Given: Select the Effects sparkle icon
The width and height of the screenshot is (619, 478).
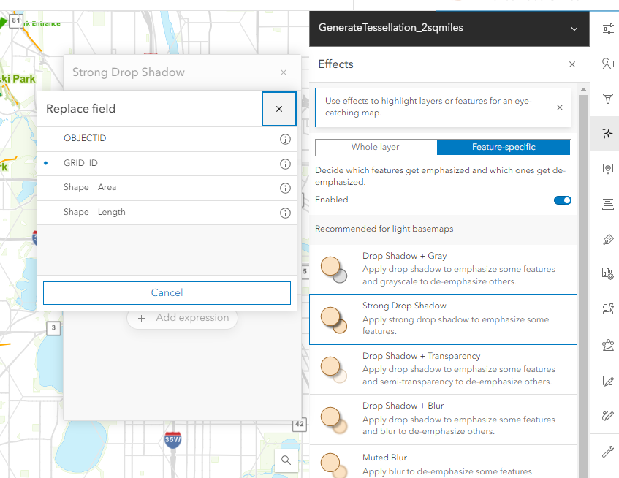Looking at the screenshot, I should coord(607,133).
